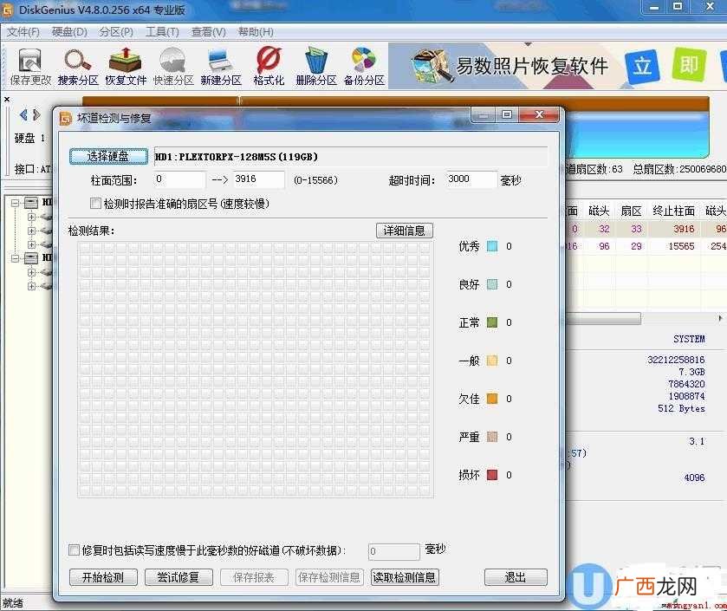Click the DiskGenius title bar app icon

click(x=8, y=10)
